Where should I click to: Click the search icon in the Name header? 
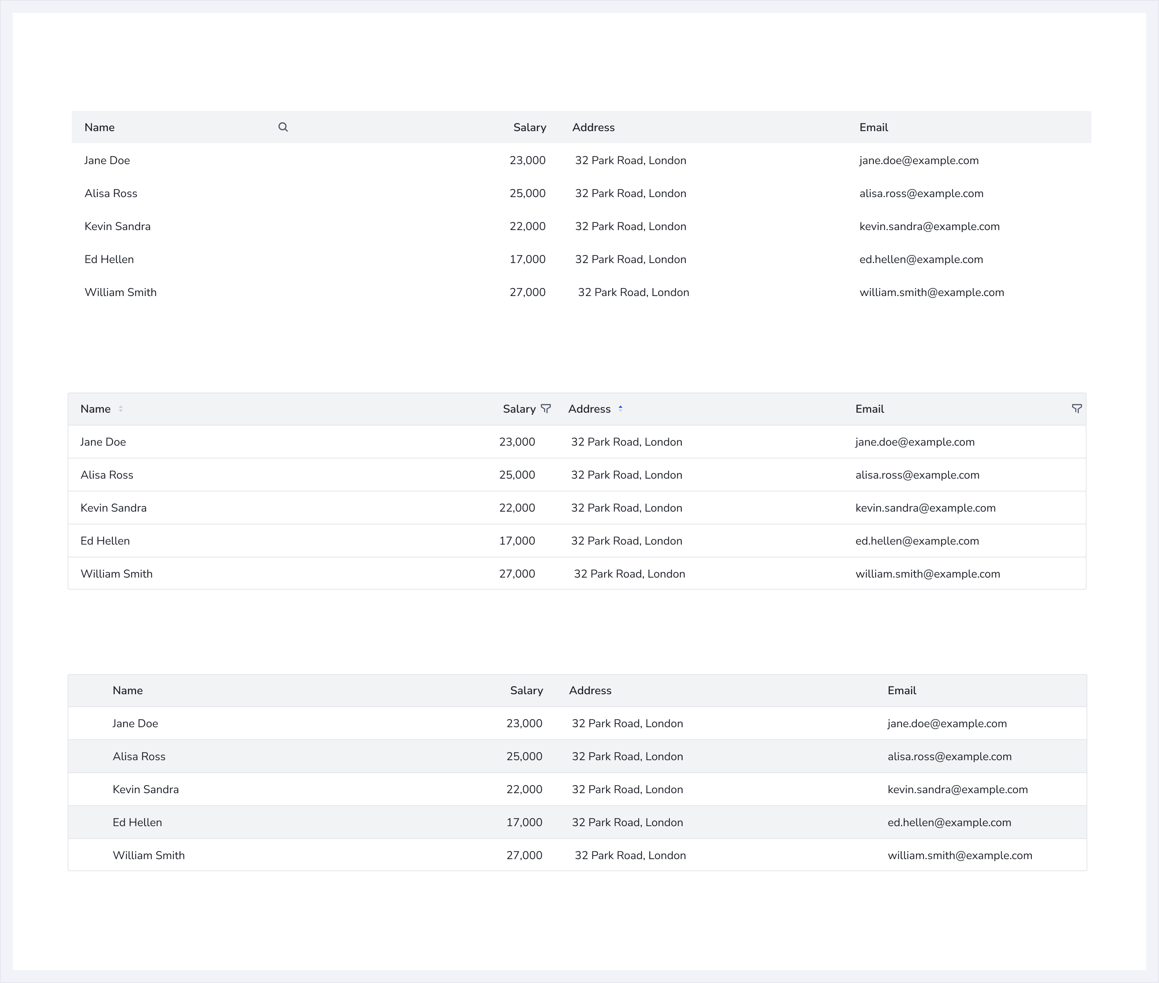point(283,127)
